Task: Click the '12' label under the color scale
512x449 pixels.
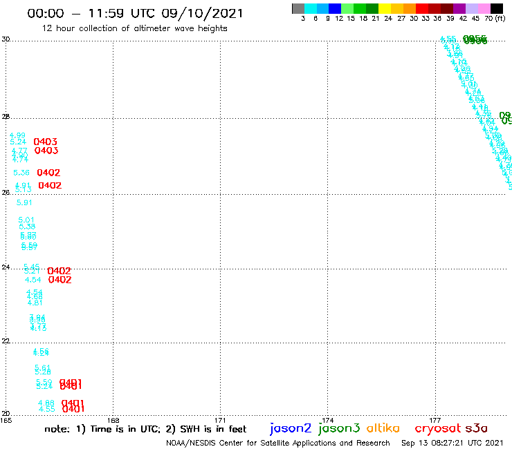Action: click(x=339, y=18)
